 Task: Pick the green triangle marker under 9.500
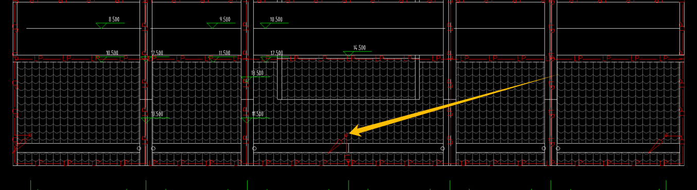pyautogui.click(x=213, y=25)
